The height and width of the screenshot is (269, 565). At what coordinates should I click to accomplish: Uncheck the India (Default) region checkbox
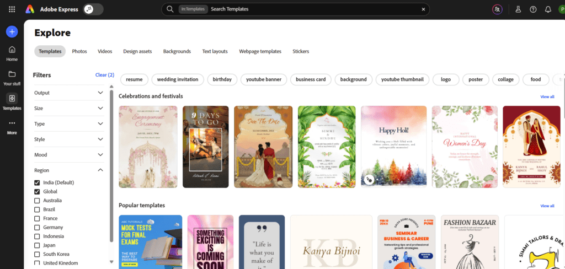37,182
